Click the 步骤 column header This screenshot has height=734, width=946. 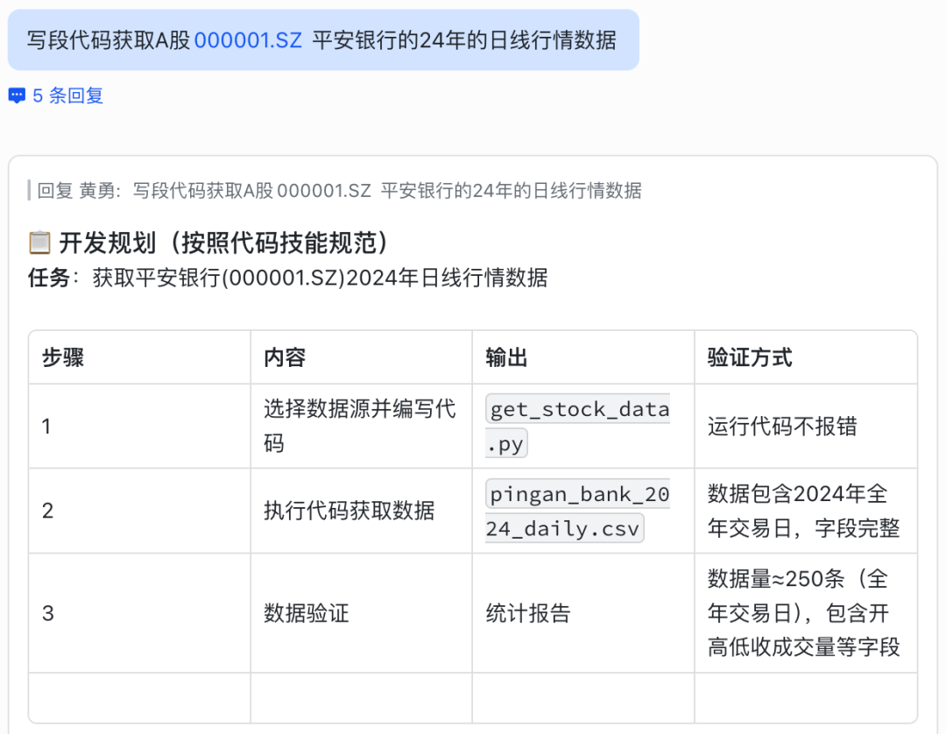[x=139, y=357]
